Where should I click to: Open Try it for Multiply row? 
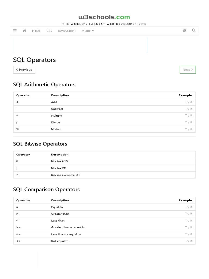click(x=189, y=116)
